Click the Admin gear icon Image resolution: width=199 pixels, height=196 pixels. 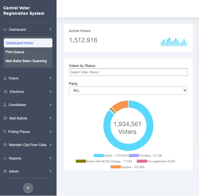5,172
